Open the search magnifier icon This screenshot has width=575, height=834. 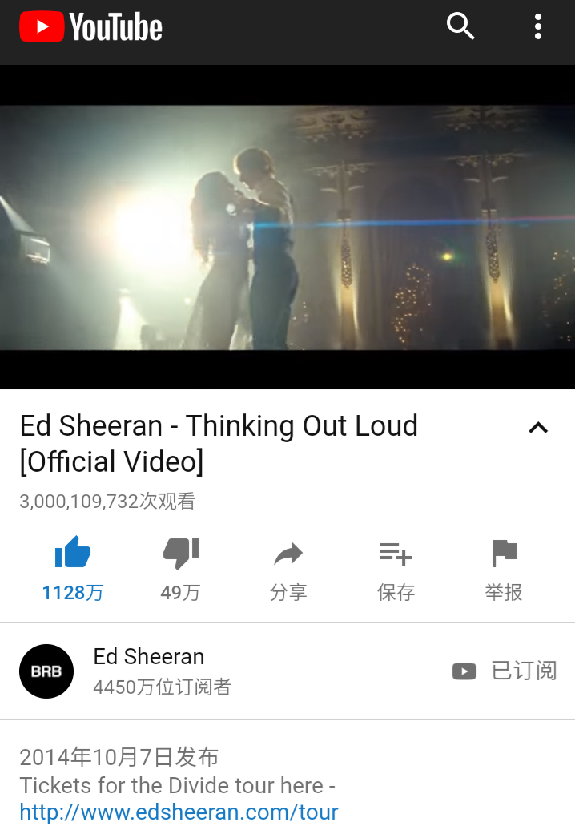click(x=460, y=26)
